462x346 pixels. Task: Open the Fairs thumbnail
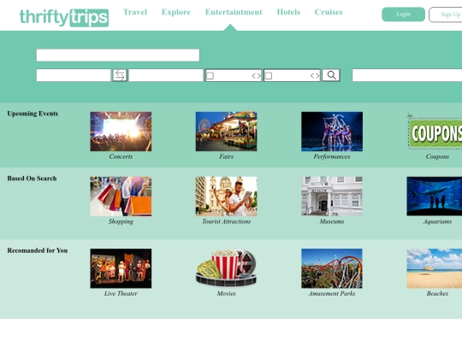click(226, 132)
